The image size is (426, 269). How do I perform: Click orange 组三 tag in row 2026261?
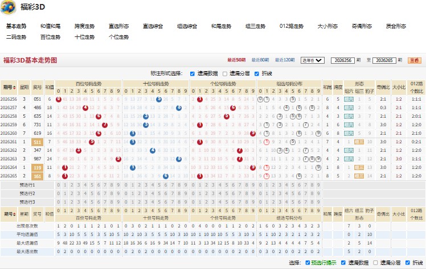359,142
